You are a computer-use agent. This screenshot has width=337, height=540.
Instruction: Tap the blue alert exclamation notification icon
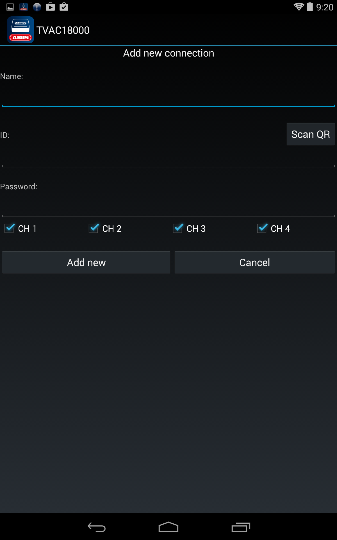(x=37, y=7)
